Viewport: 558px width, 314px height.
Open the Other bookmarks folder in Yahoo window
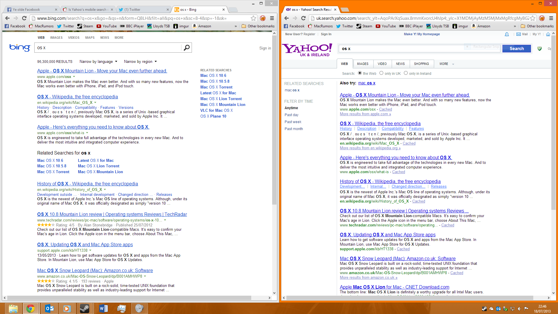537,26
